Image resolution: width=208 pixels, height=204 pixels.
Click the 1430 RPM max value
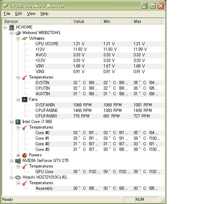(x=142, y=111)
